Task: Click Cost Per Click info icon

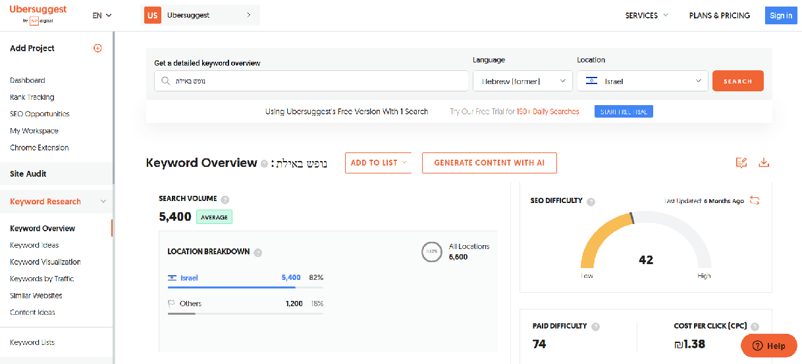Action: (755, 327)
